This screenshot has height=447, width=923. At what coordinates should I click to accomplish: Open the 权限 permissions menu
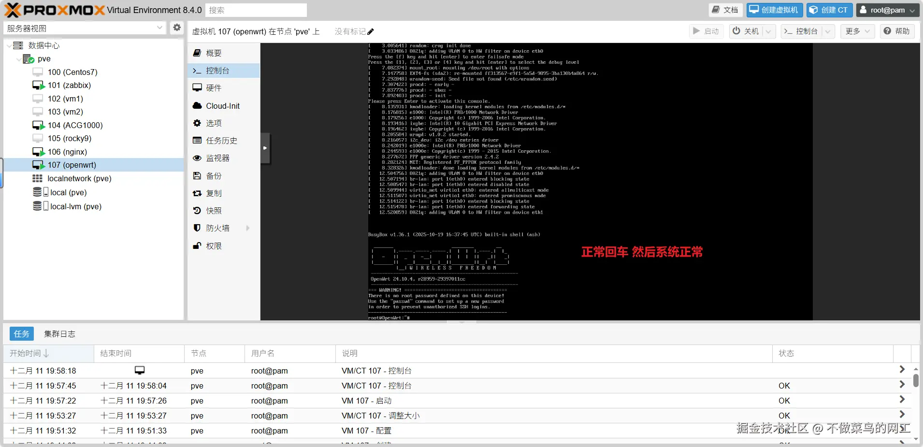[x=224, y=246]
